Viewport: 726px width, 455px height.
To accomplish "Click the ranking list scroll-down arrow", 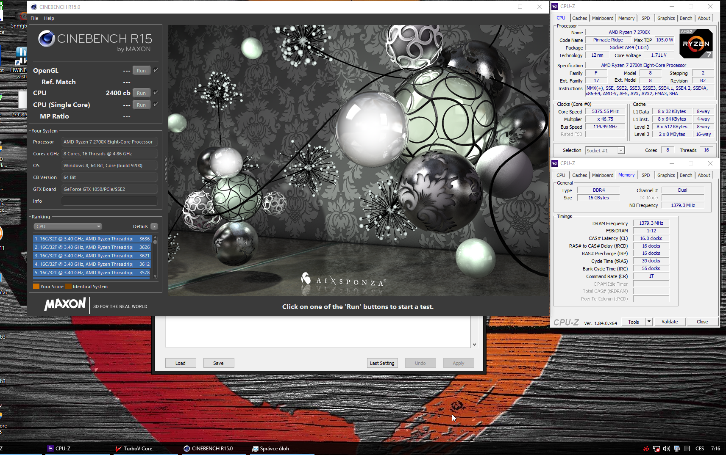I will 155,276.
